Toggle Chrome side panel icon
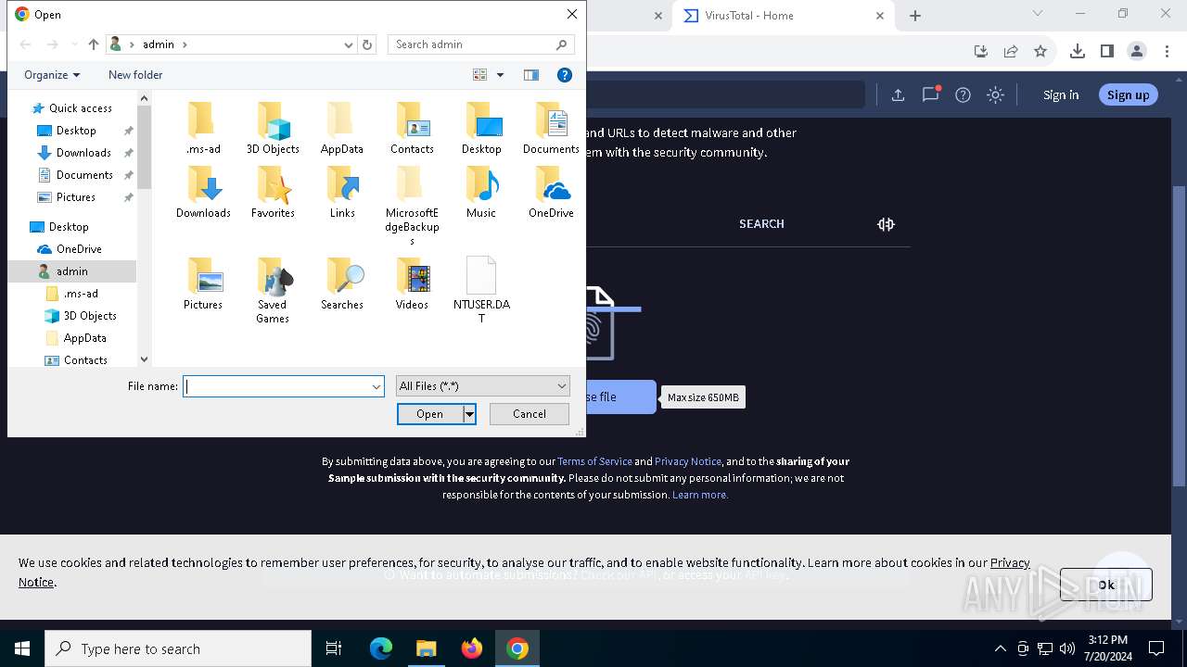1187x667 pixels. click(x=1106, y=51)
